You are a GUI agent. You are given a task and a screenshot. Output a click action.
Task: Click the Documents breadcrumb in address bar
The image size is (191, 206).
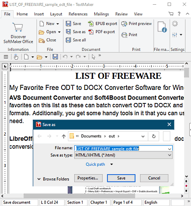tap(91, 136)
